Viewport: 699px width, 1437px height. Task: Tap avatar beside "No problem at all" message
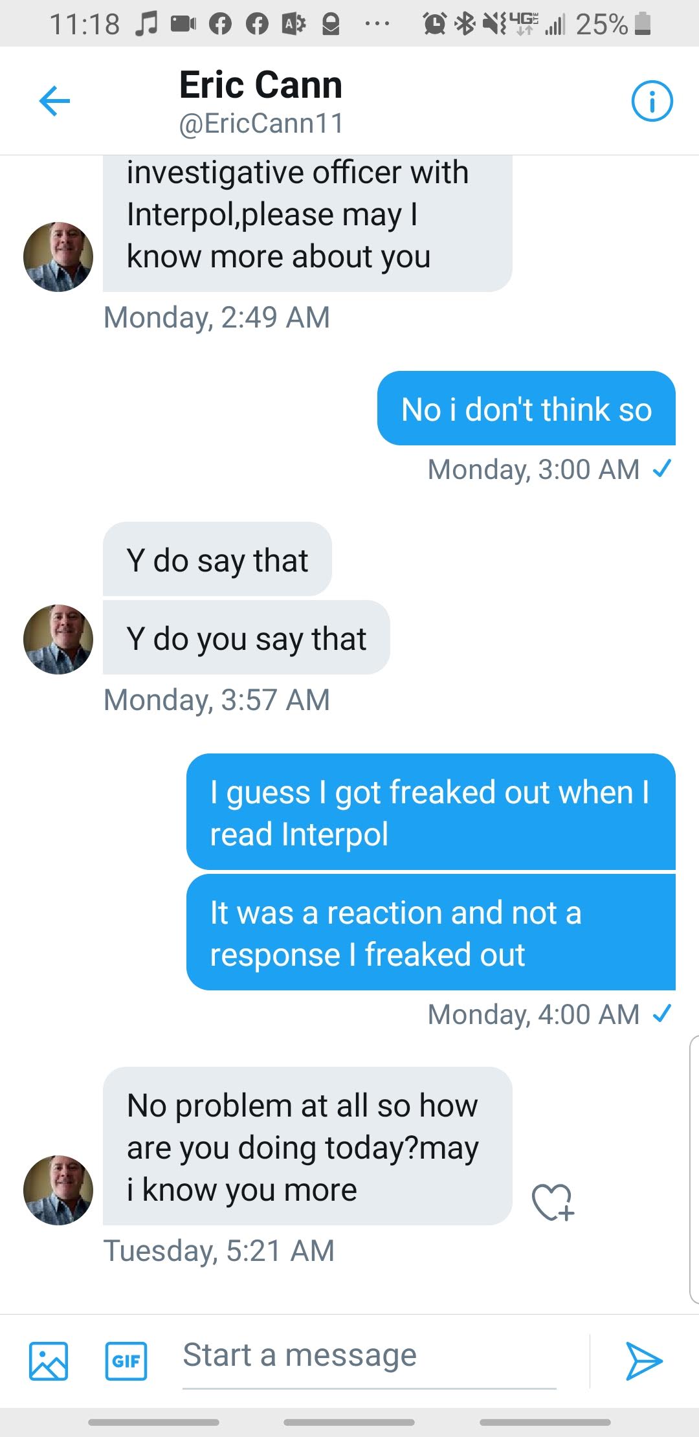pos(58,1190)
